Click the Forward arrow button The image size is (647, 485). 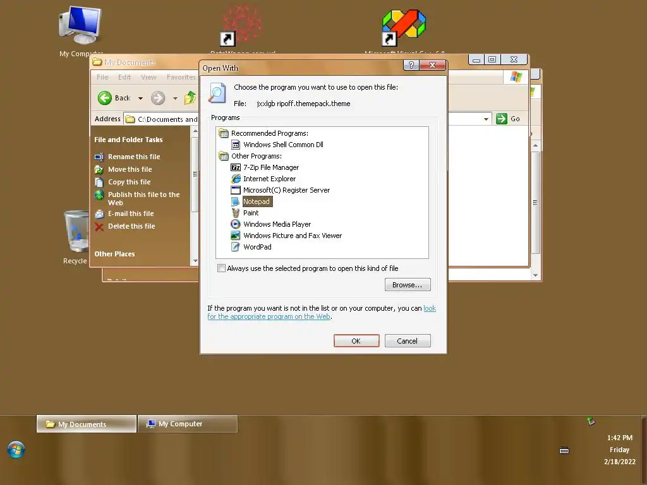[x=157, y=98]
